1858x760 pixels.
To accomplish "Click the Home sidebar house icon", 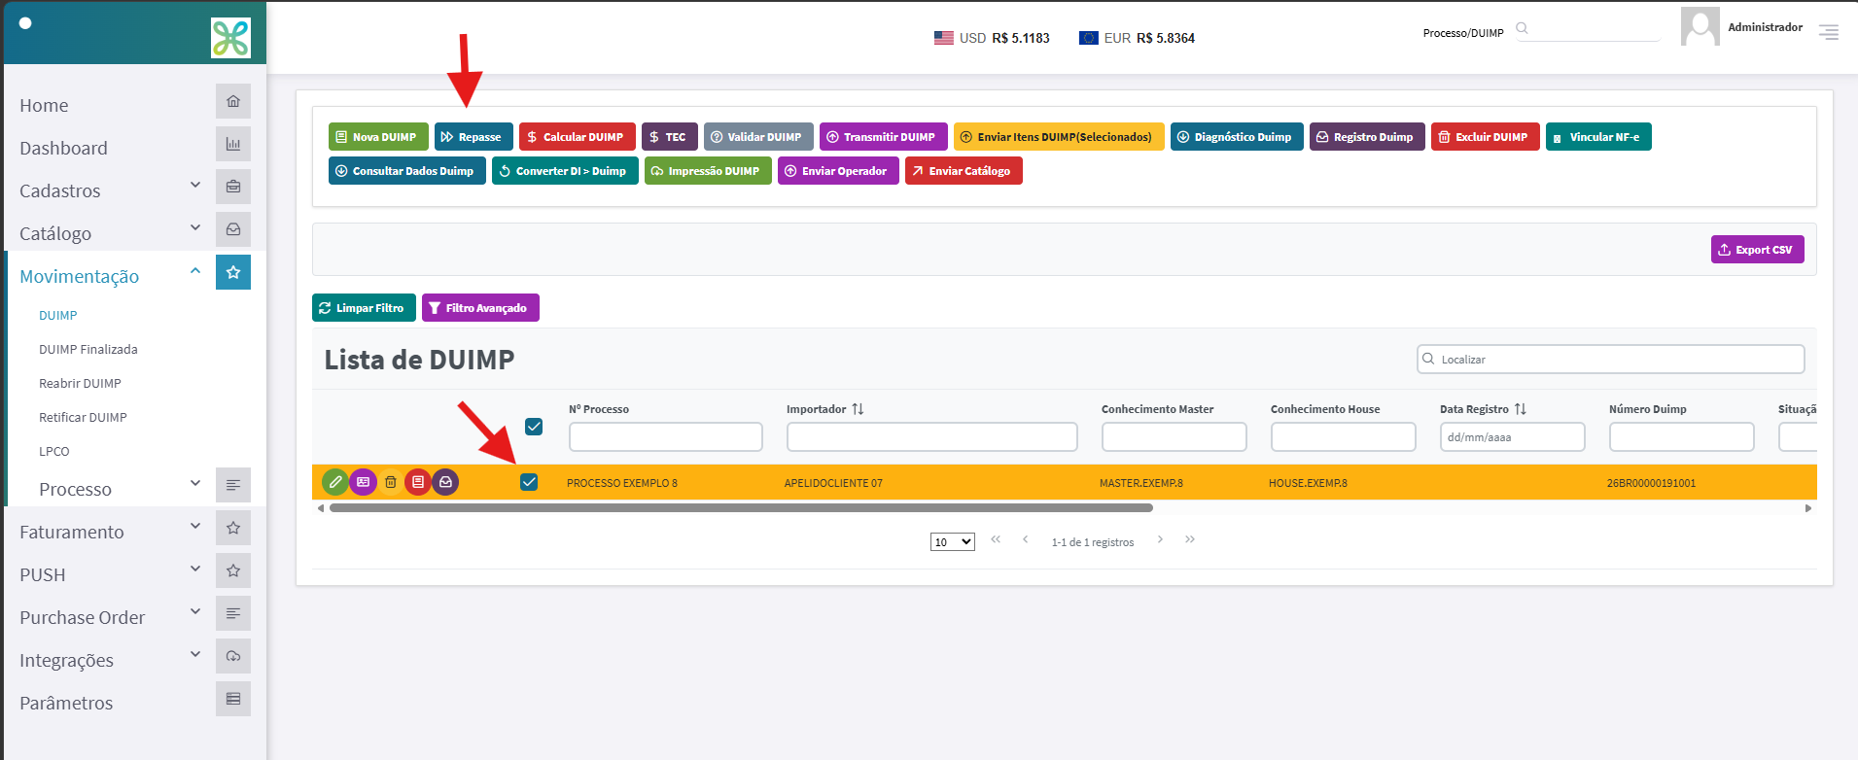I will click(233, 101).
